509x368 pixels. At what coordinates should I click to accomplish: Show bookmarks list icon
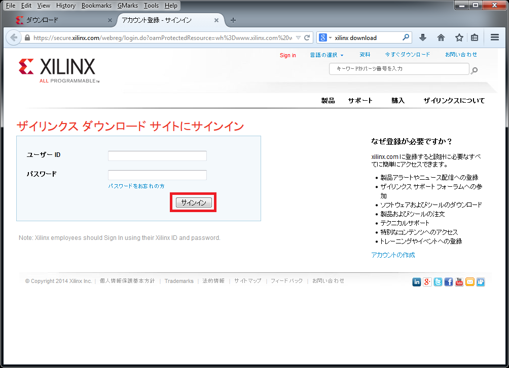pyautogui.click(x=475, y=37)
